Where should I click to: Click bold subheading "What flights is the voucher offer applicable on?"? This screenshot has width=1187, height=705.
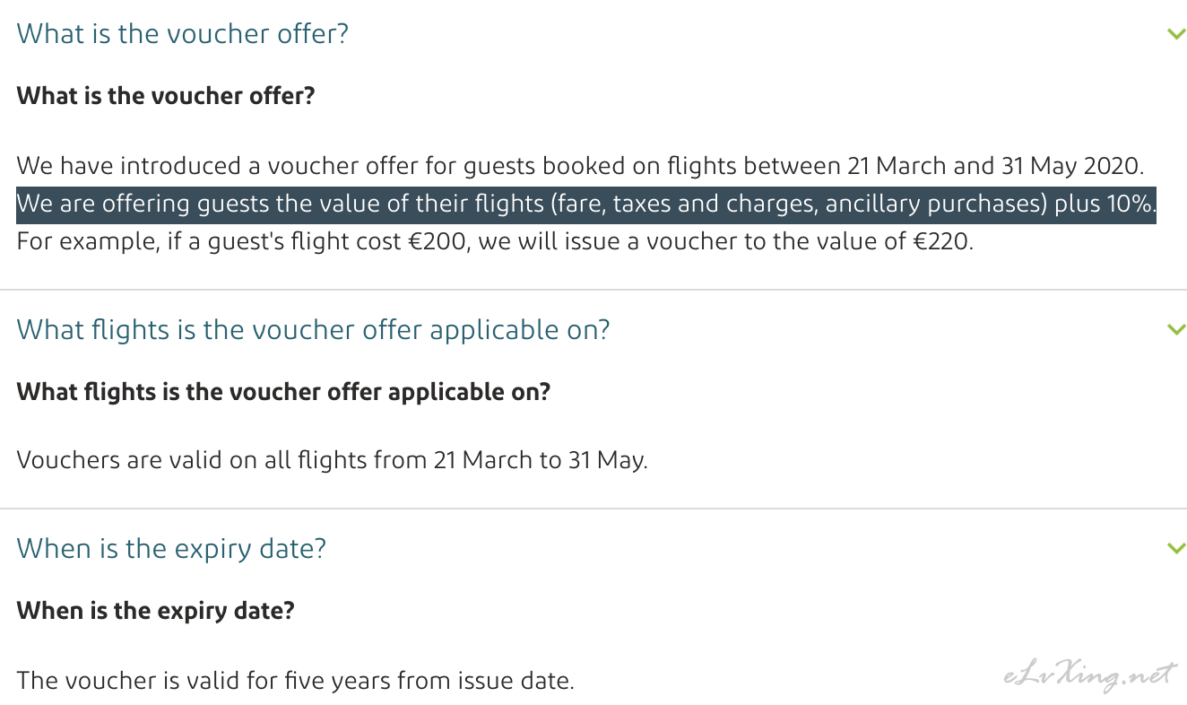(283, 392)
